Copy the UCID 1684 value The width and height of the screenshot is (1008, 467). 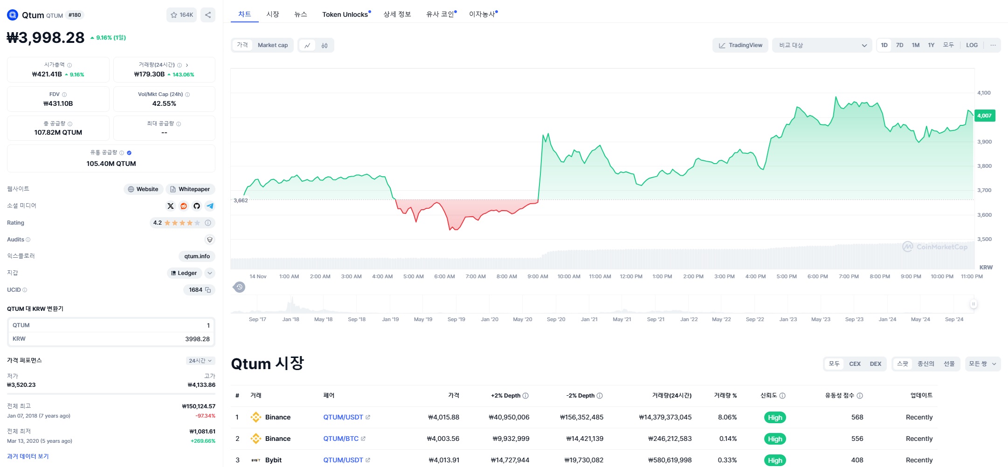click(208, 290)
